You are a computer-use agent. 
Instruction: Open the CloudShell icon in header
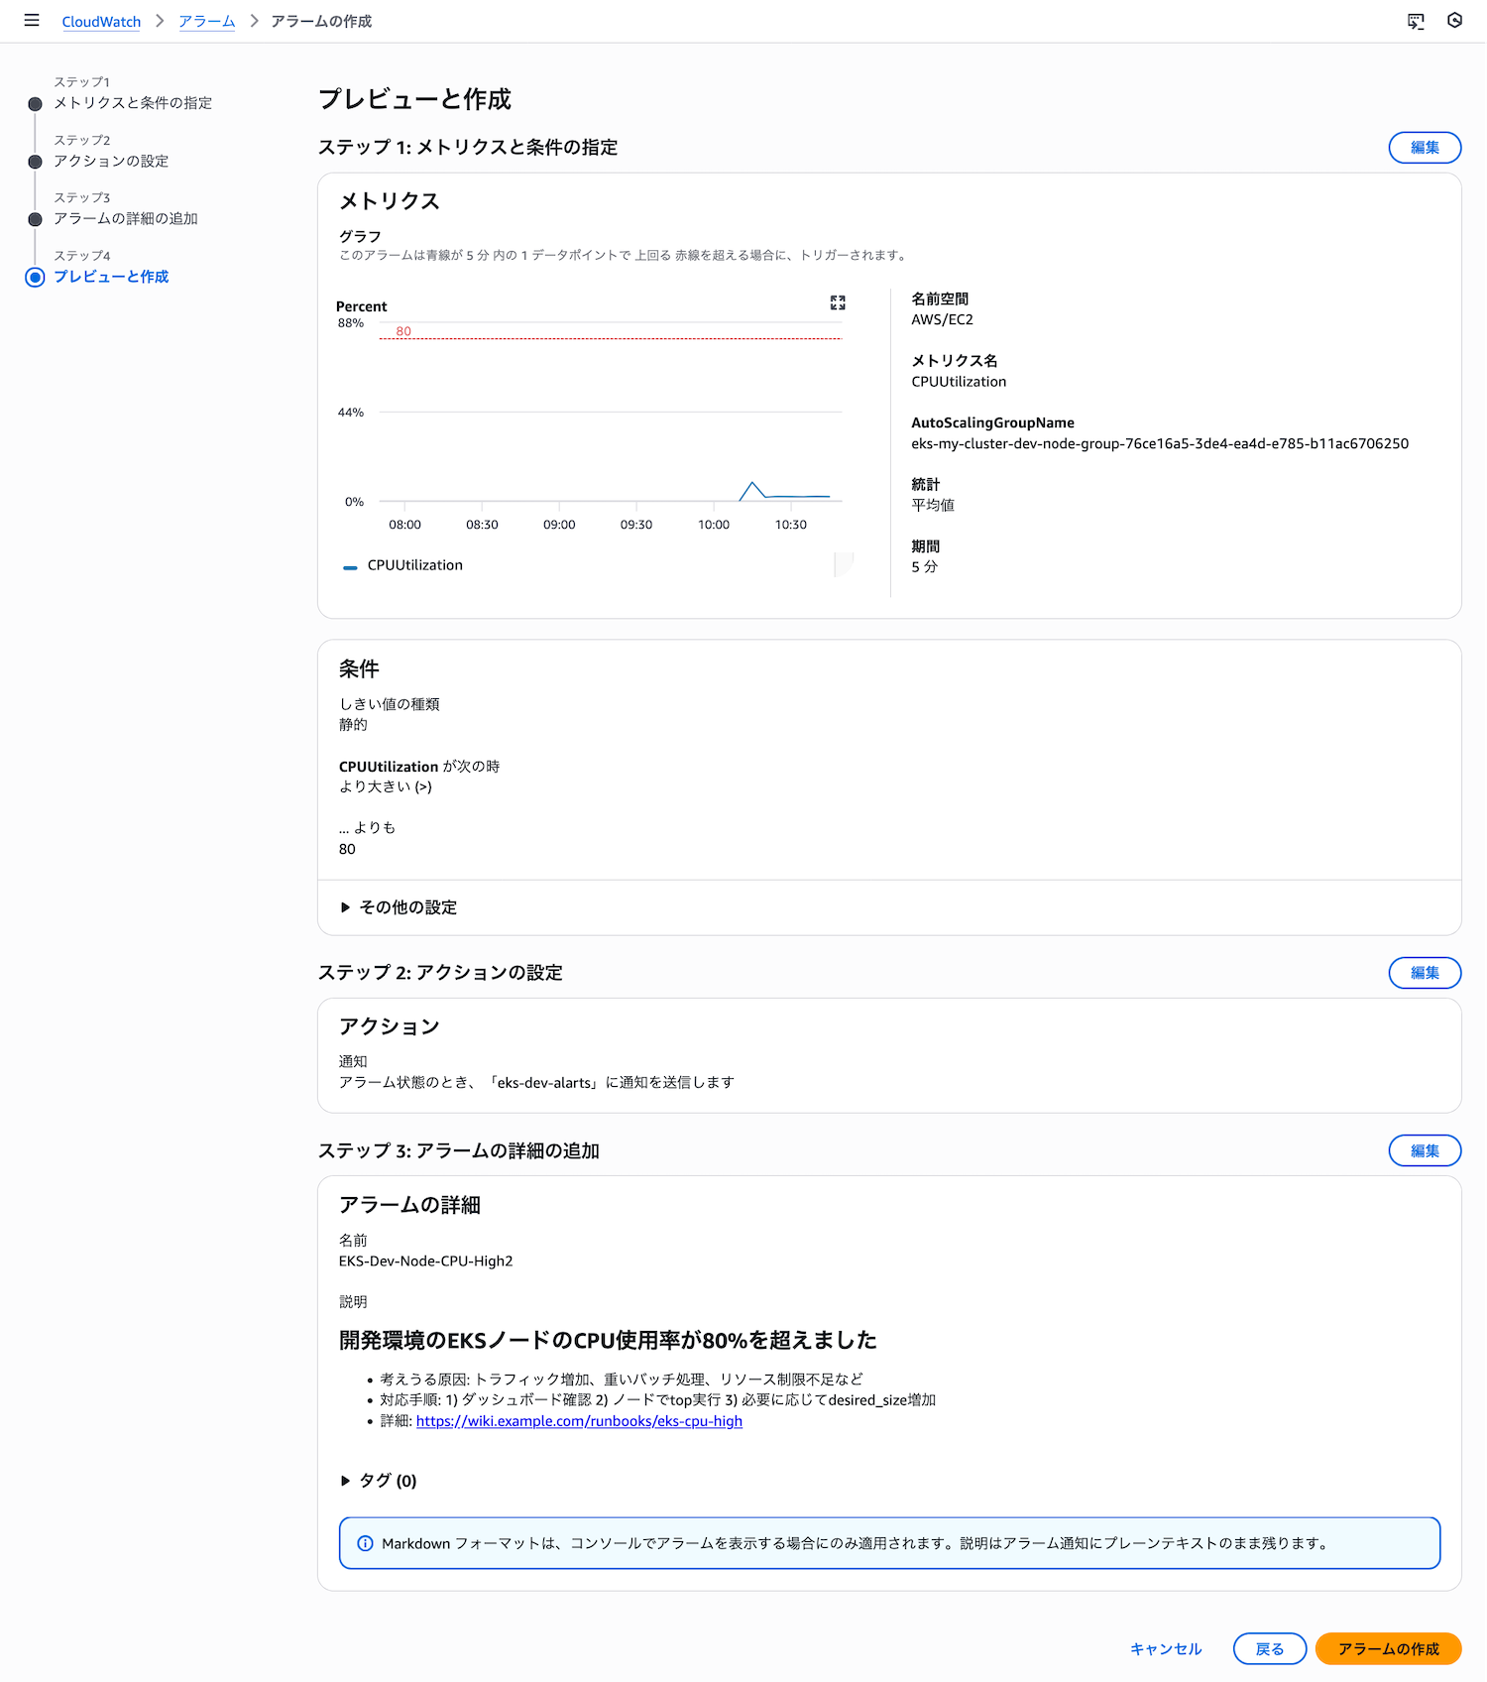pos(1416,21)
